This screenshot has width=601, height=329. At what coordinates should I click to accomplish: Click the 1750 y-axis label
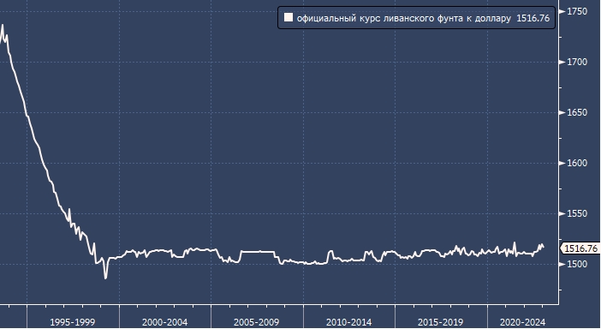(577, 11)
